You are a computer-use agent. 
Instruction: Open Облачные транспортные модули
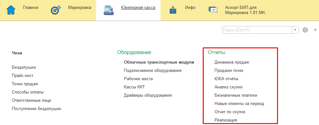(x=159, y=62)
